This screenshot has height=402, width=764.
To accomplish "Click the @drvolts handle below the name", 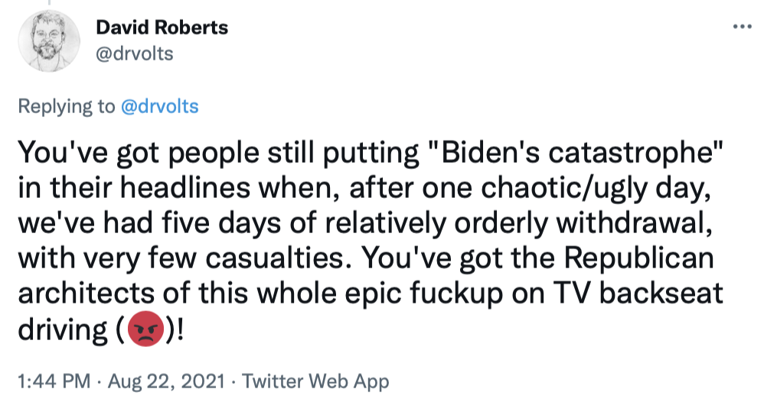I will click(134, 54).
